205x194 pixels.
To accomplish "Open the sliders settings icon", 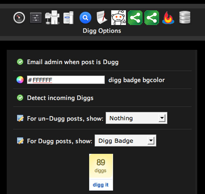I will pos(36,18).
